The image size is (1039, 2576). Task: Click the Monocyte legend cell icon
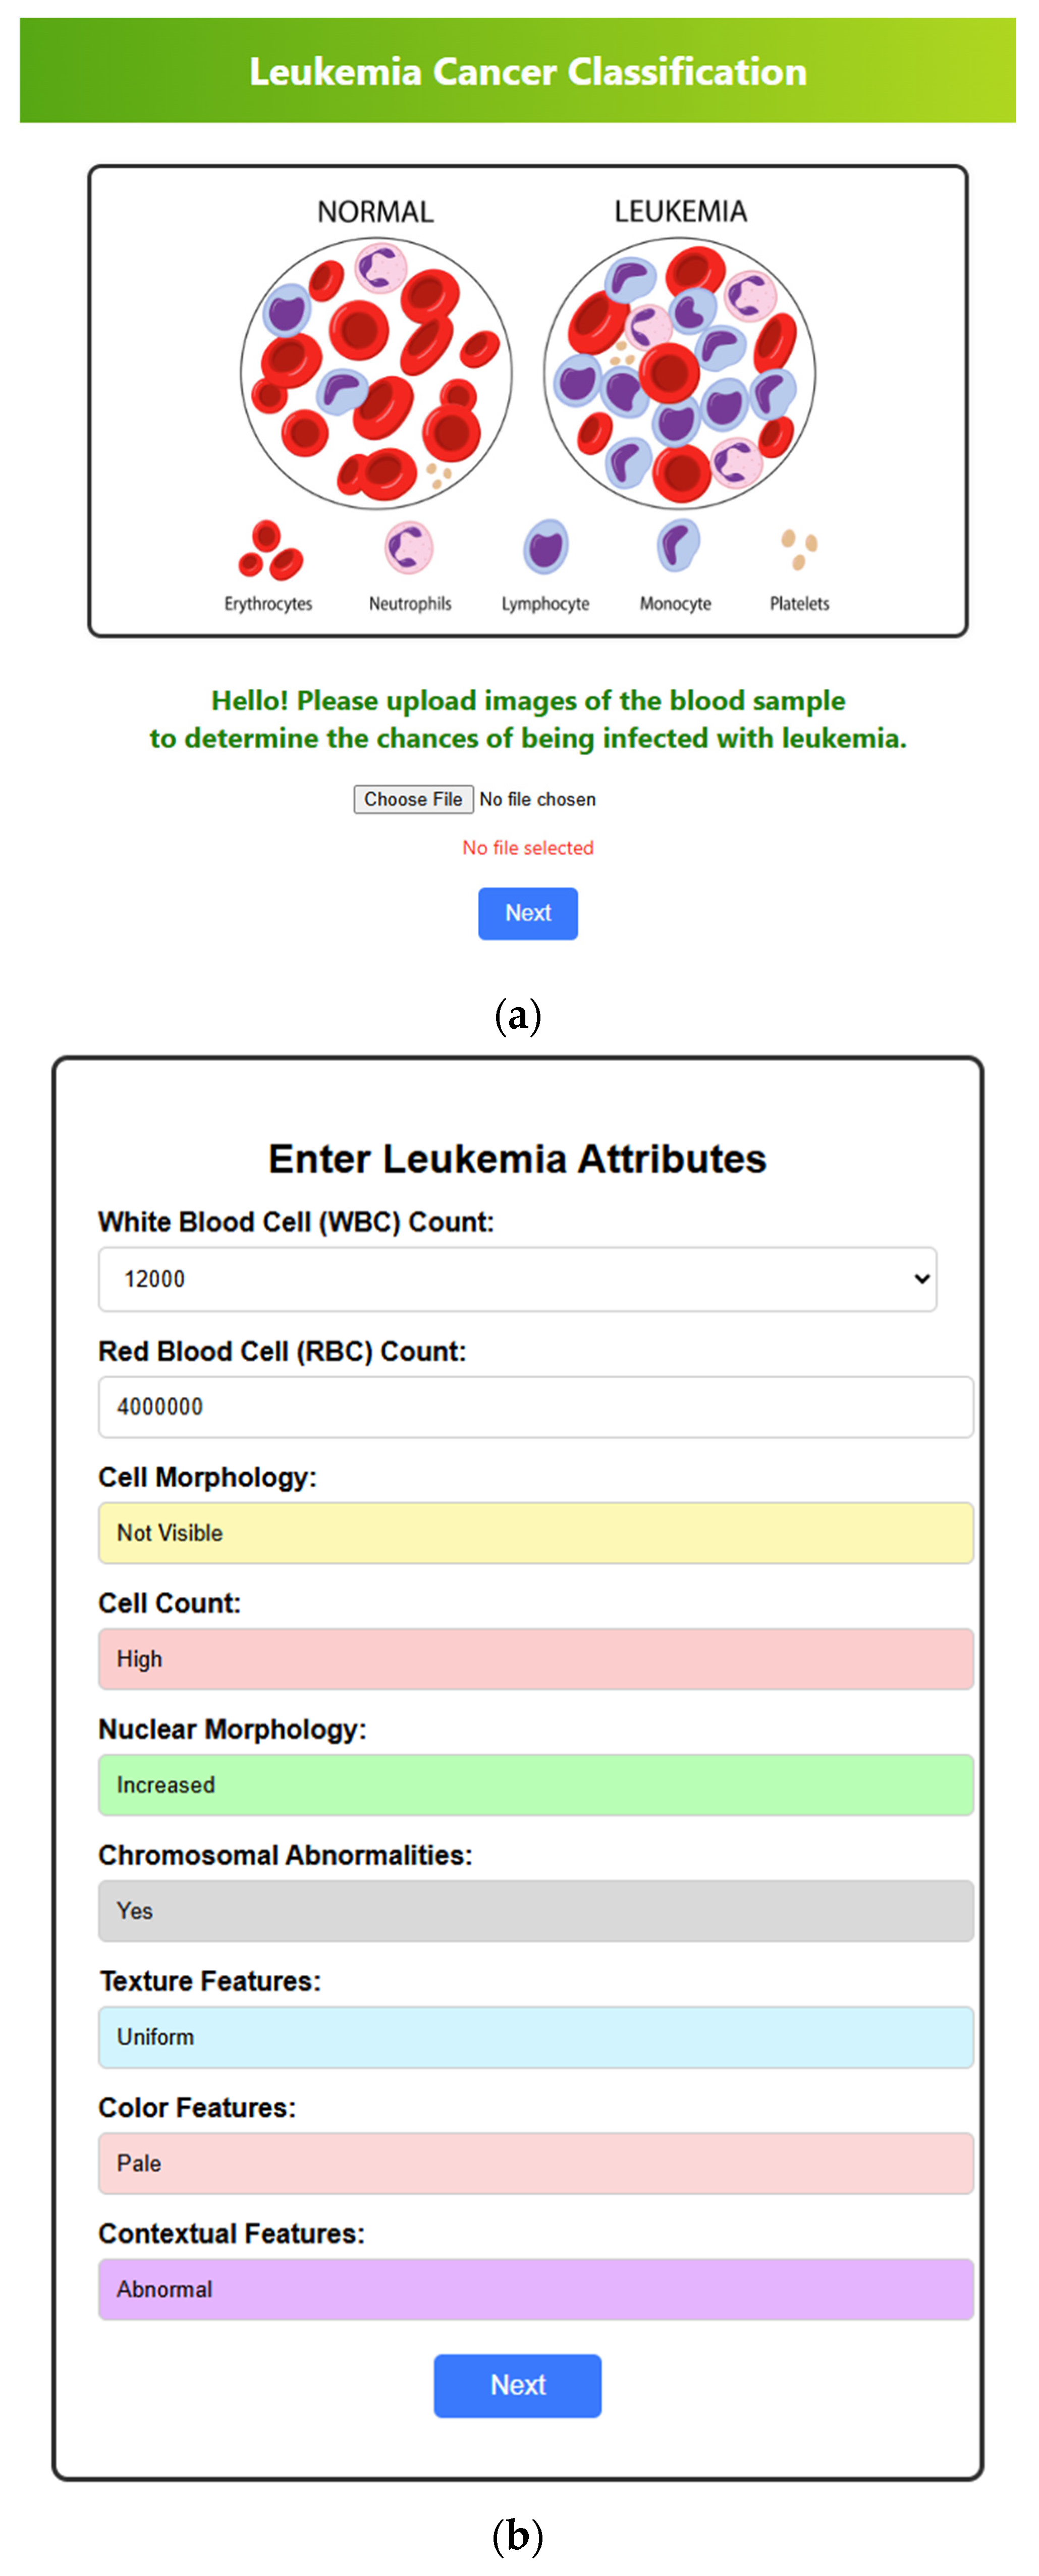coord(677,545)
